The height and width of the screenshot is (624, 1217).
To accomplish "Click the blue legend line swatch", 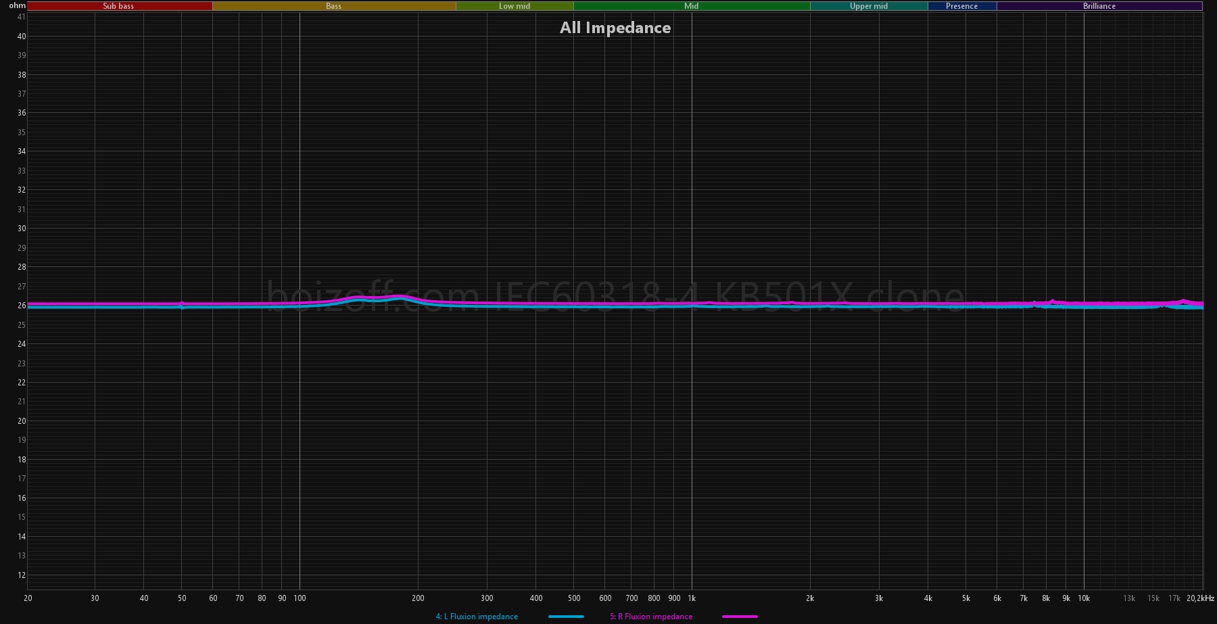I will (x=566, y=617).
